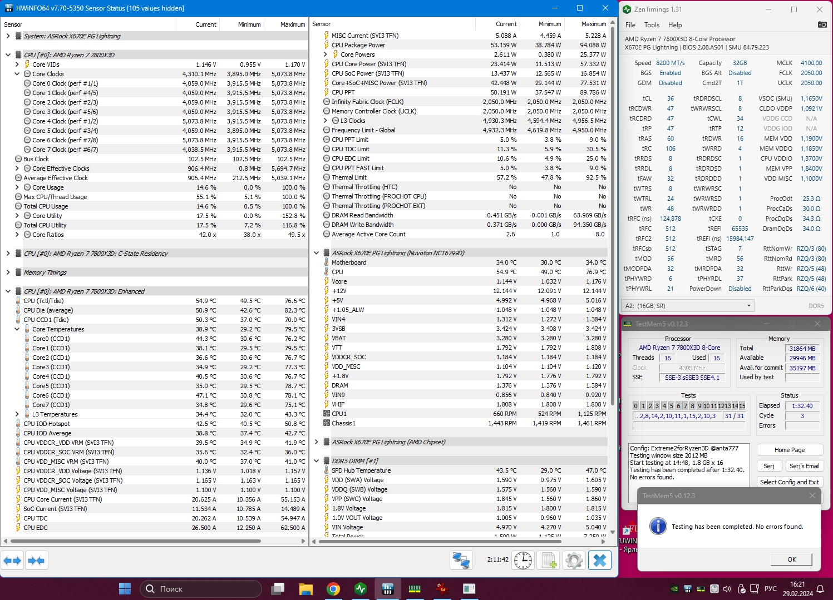This screenshot has height=600, width=833.
Task: Click OK in the TestMem5 completion dialog
Action: pyautogui.click(x=791, y=559)
